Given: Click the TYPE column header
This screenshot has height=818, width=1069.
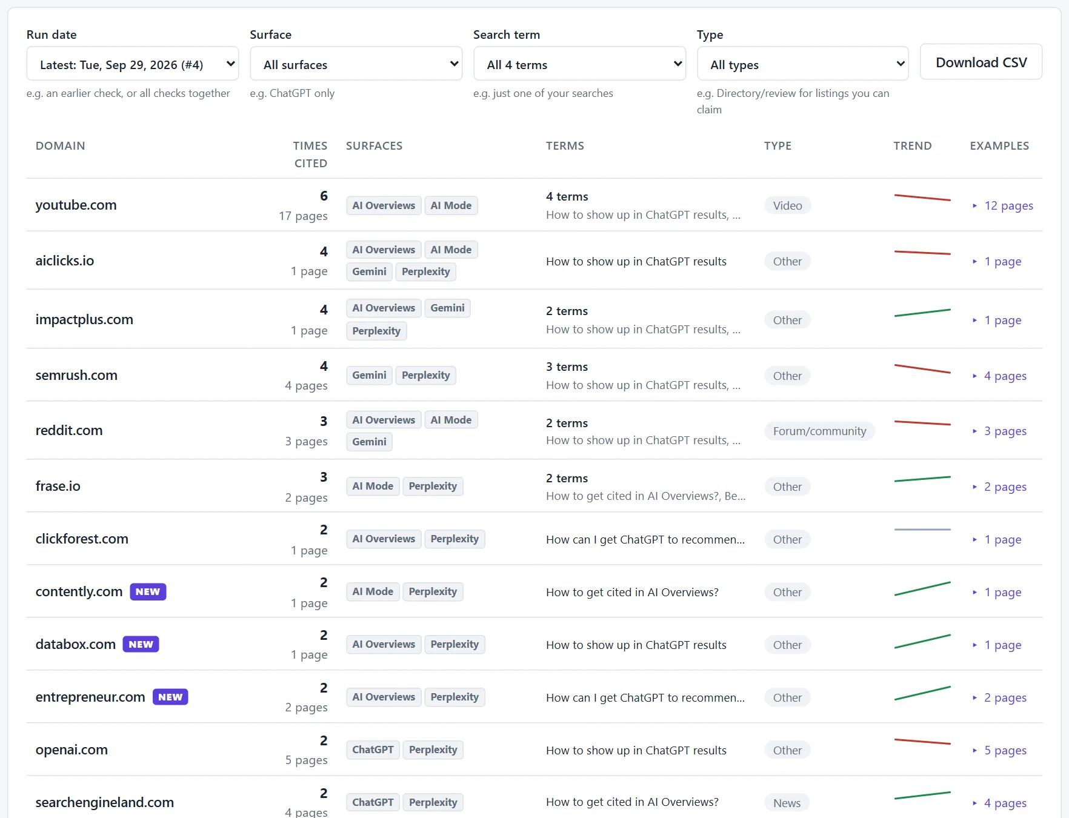Looking at the screenshot, I should tap(778, 146).
